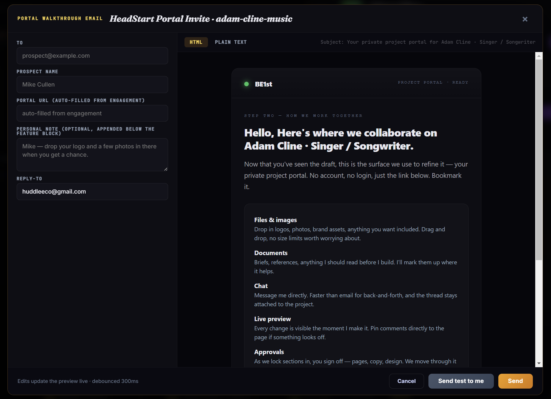Click the preview pane scrollbar thumb
Viewport: 551px width, 399px height.
pyautogui.click(x=539, y=160)
